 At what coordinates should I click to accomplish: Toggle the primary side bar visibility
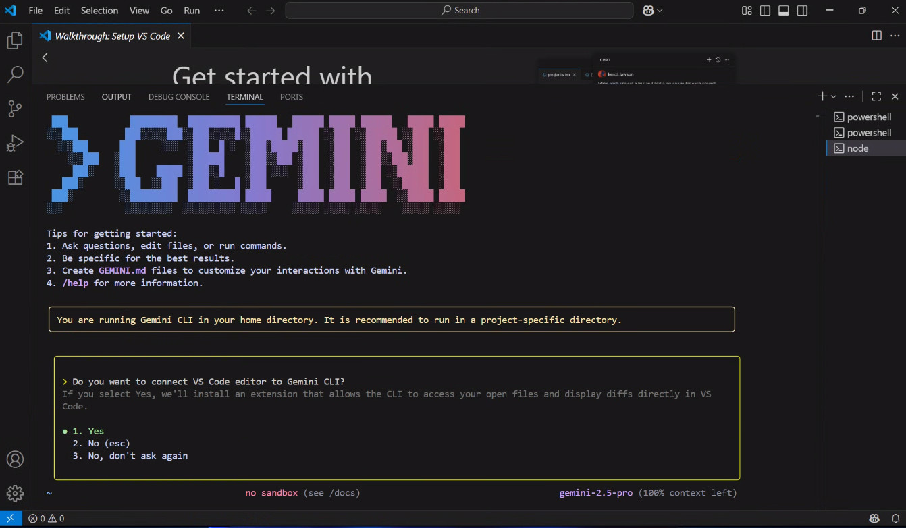pos(765,11)
